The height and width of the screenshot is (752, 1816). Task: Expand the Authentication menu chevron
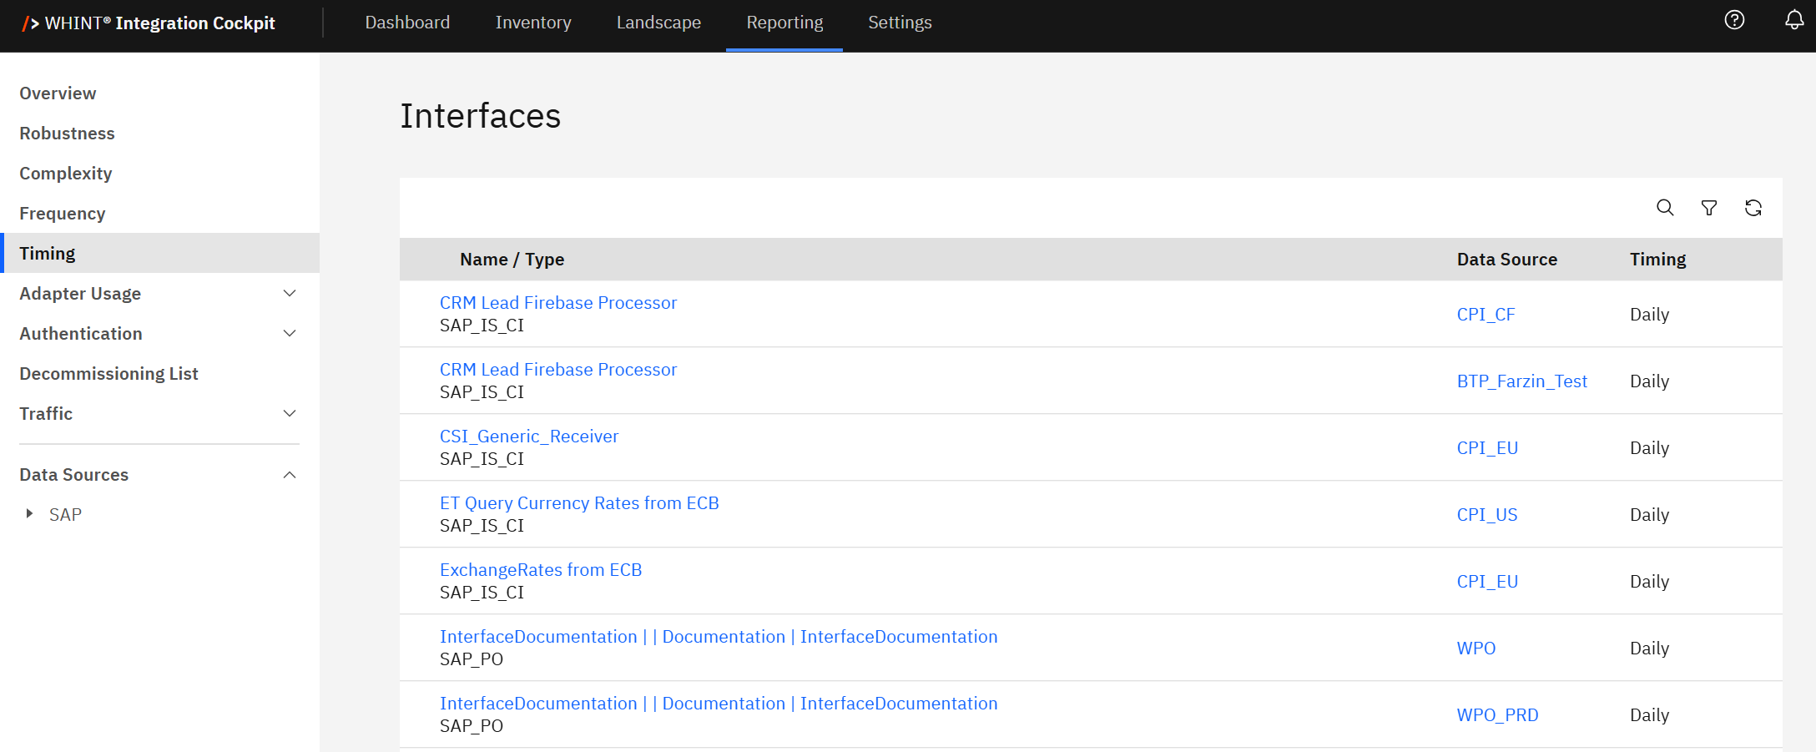pyautogui.click(x=290, y=334)
